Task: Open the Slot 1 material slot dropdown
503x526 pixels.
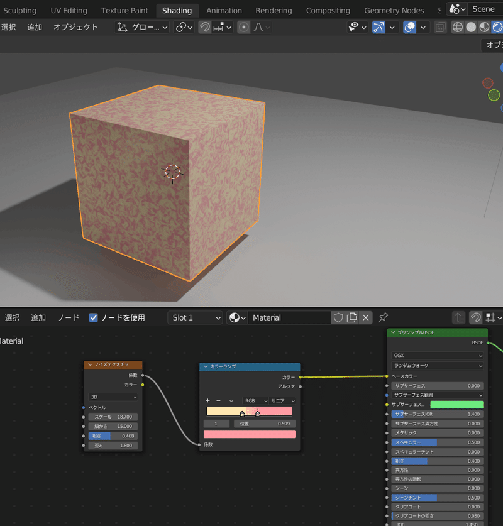Action: pos(196,318)
